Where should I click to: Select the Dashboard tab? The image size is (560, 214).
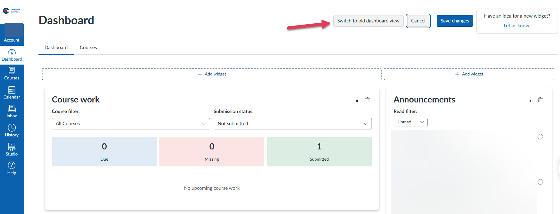[56, 48]
